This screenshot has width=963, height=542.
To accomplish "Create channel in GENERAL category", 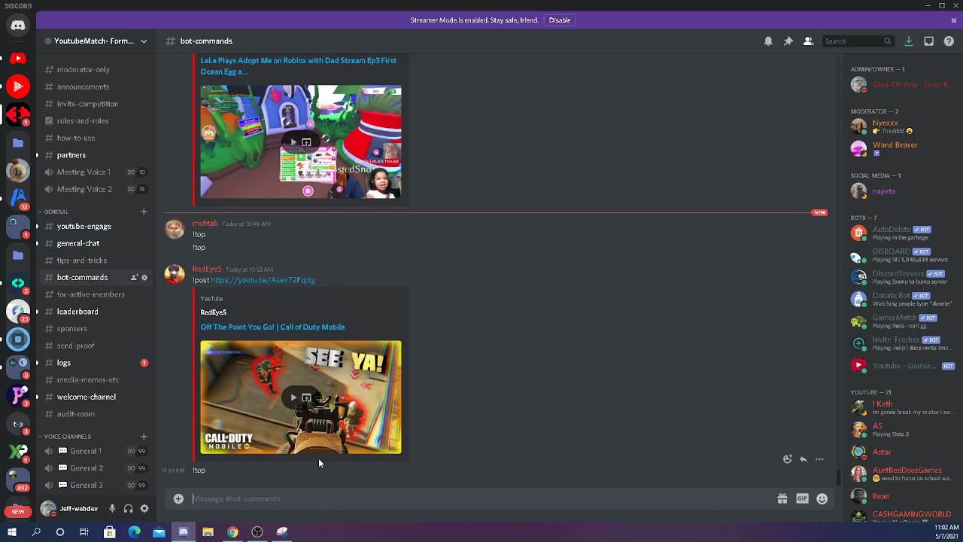I will click(x=144, y=212).
